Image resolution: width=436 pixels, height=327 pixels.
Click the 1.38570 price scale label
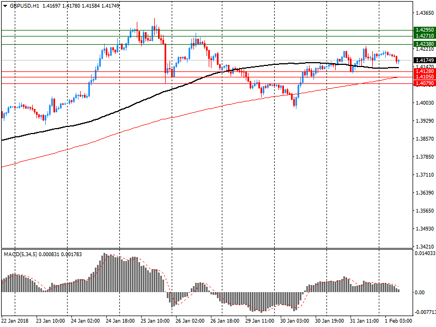[x=424, y=139]
